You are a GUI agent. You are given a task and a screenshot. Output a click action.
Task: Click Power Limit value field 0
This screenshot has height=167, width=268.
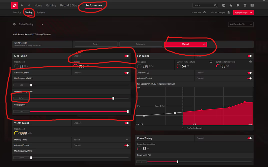(141, 161)
